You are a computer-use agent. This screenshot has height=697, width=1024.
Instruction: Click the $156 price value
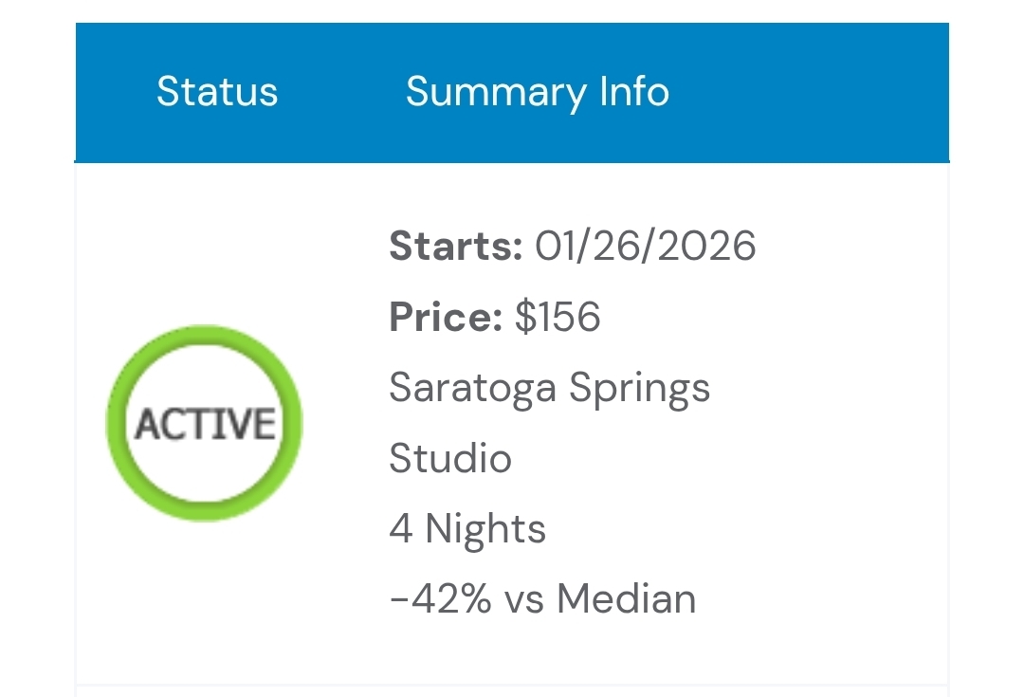tap(558, 318)
